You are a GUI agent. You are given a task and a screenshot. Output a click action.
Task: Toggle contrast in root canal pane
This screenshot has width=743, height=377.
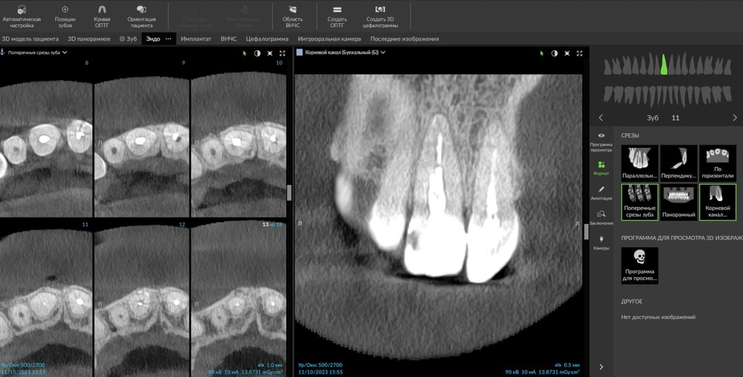(554, 53)
